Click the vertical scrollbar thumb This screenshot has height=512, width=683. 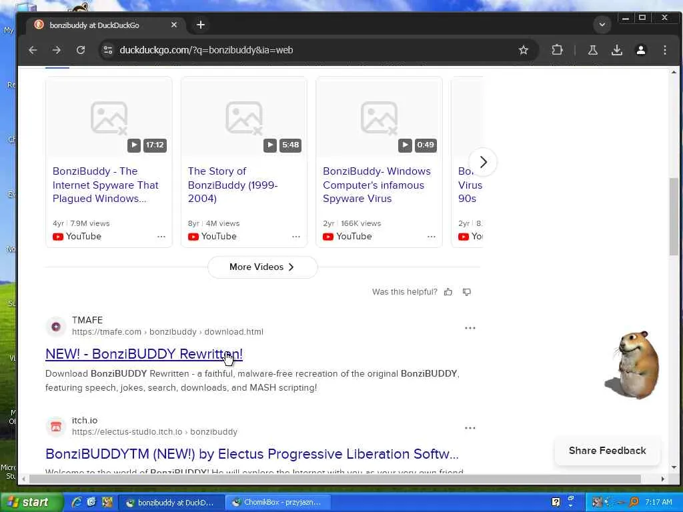click(x=674, y=217)
